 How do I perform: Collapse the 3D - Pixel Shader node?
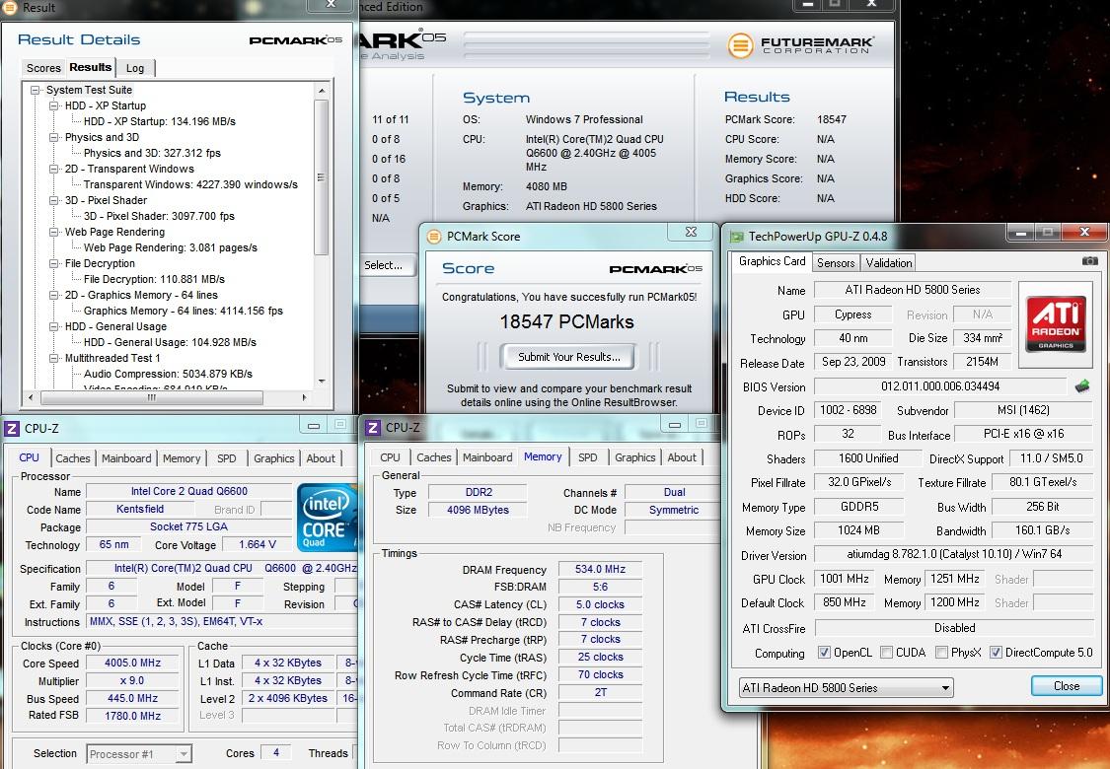point(54,200)
